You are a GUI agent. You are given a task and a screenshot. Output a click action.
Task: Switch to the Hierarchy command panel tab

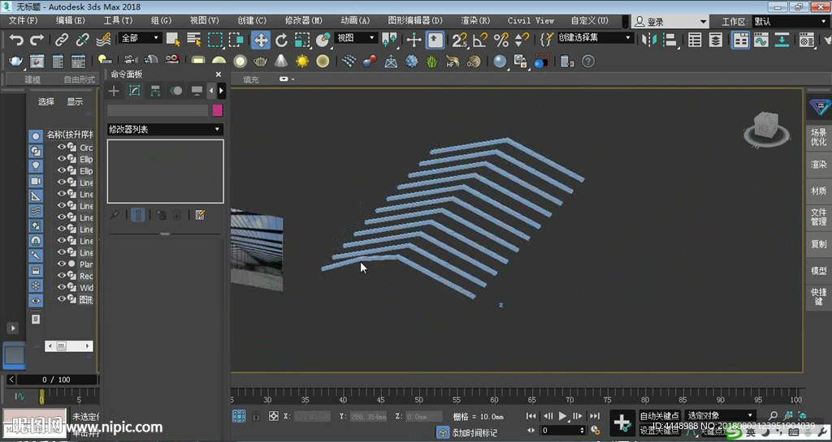(155, 91)
